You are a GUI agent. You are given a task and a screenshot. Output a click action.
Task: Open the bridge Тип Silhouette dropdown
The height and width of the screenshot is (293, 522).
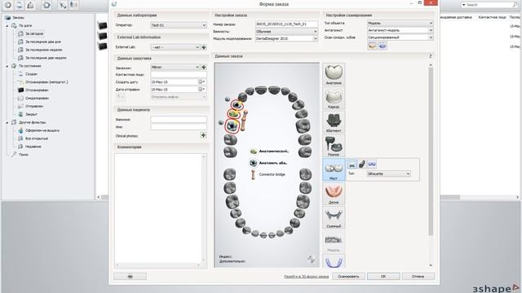pos(388,173)
